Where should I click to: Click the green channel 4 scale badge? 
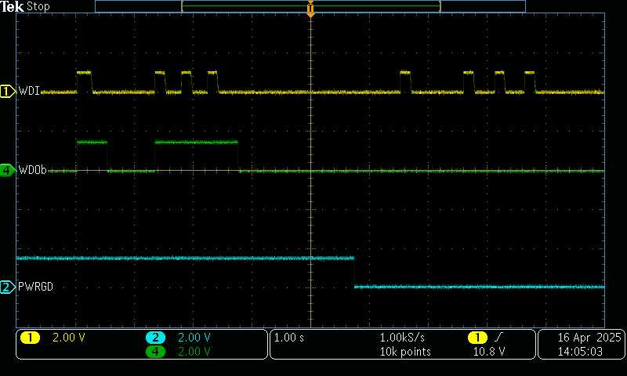[x=155, y=352]
